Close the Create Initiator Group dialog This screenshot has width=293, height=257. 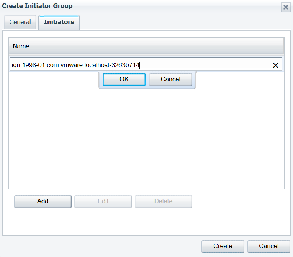point(286,7)
